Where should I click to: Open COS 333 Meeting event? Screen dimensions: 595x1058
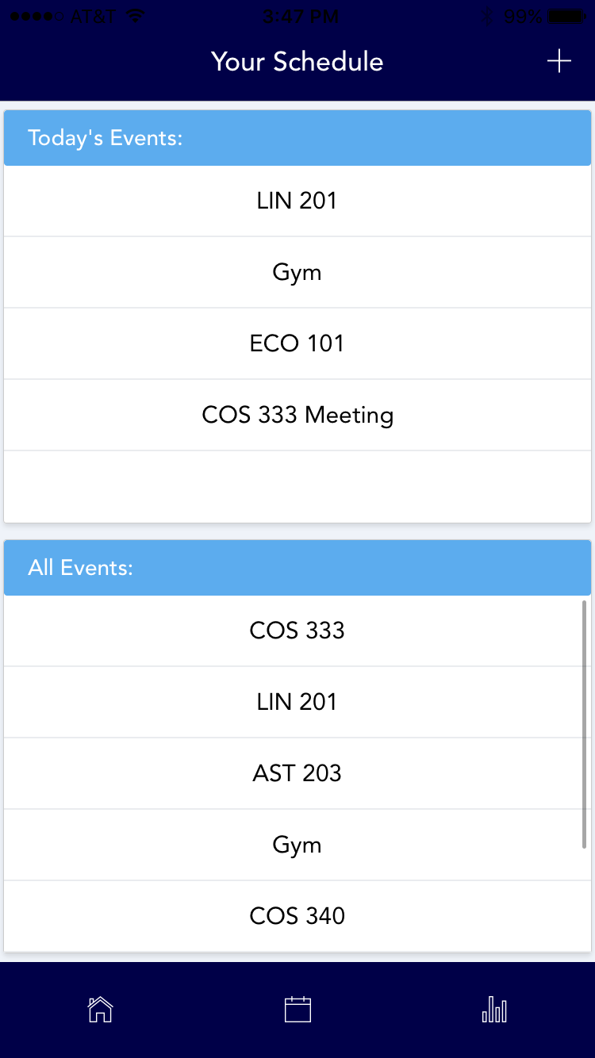coord(297,415)
